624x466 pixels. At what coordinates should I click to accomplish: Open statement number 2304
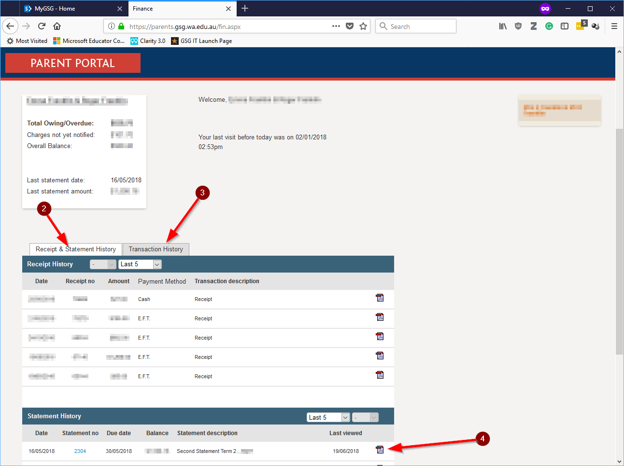click(x=80, y=451)
